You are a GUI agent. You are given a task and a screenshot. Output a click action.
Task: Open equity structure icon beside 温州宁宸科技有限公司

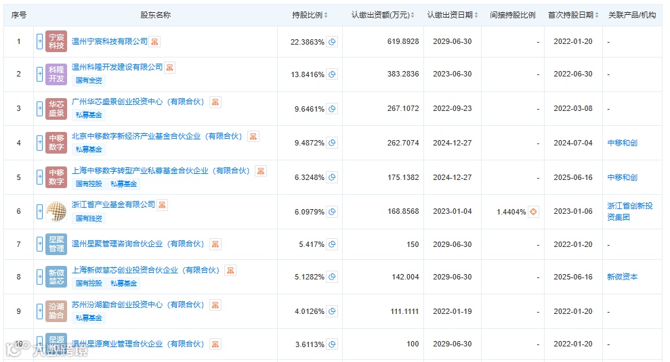pos(154,42)
